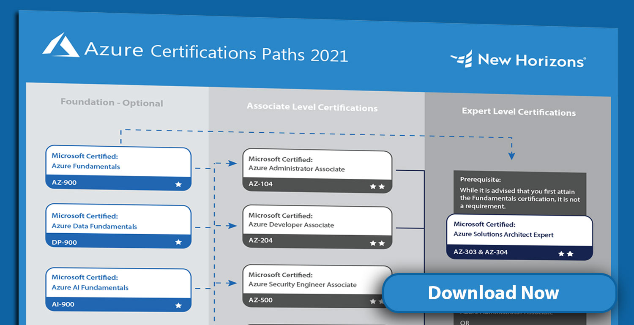
Task: Click the 'AZ-500' exam code label
Action: tap(260, 300)
